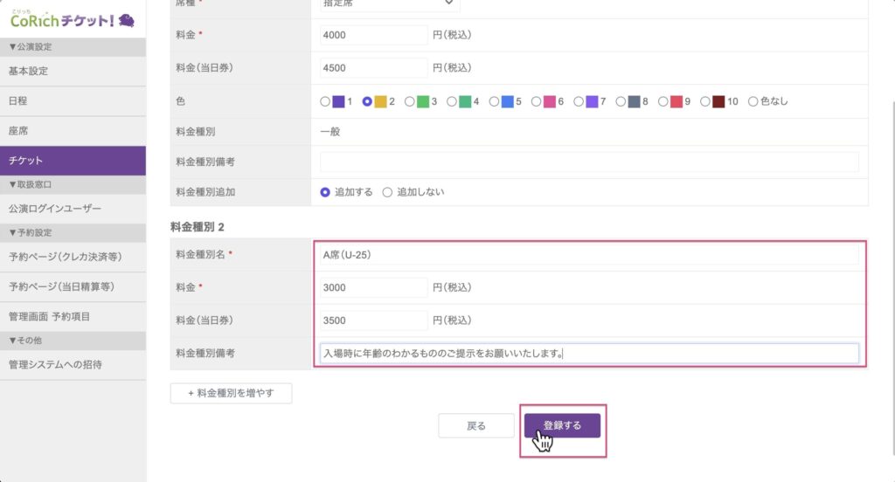The image size is (895, 482).
Task: Click + 料金種別を増やす button
Action: pos(231,394)
